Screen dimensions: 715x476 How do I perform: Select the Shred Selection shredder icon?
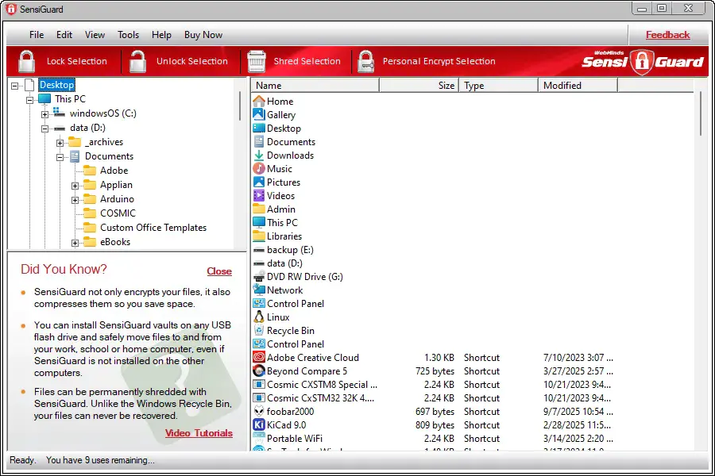pos(256,60)
